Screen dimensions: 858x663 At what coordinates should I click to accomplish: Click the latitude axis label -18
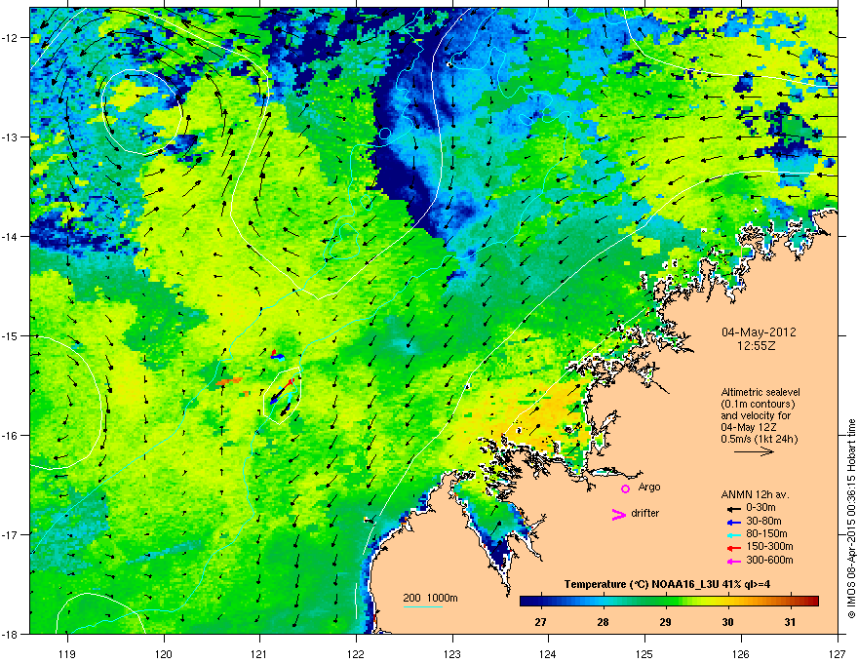[x=11, y=634]
